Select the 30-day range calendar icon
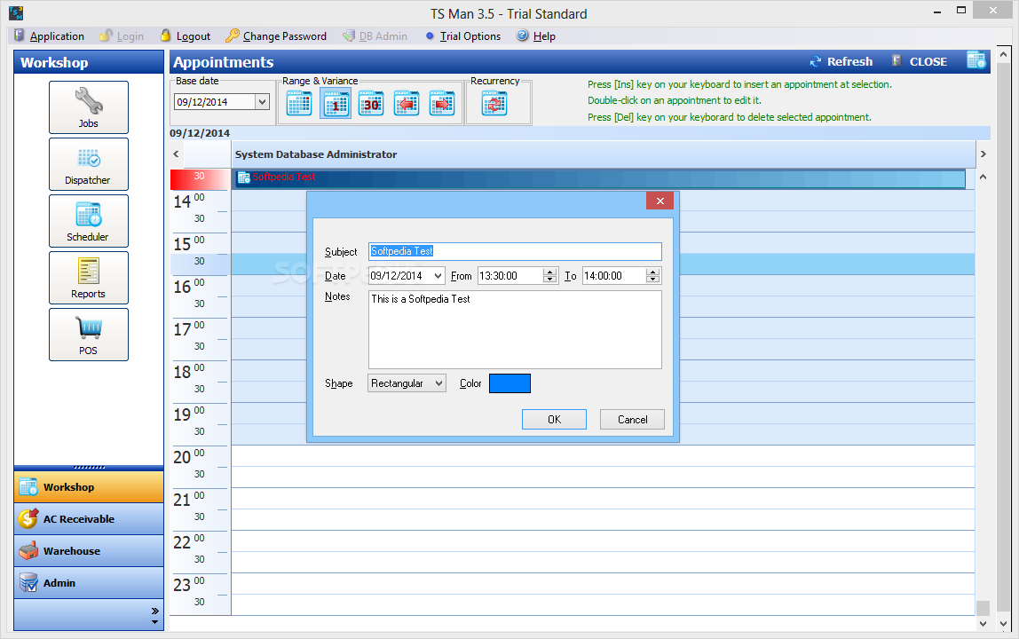1019x639 pixels. [x=371, y=103]
